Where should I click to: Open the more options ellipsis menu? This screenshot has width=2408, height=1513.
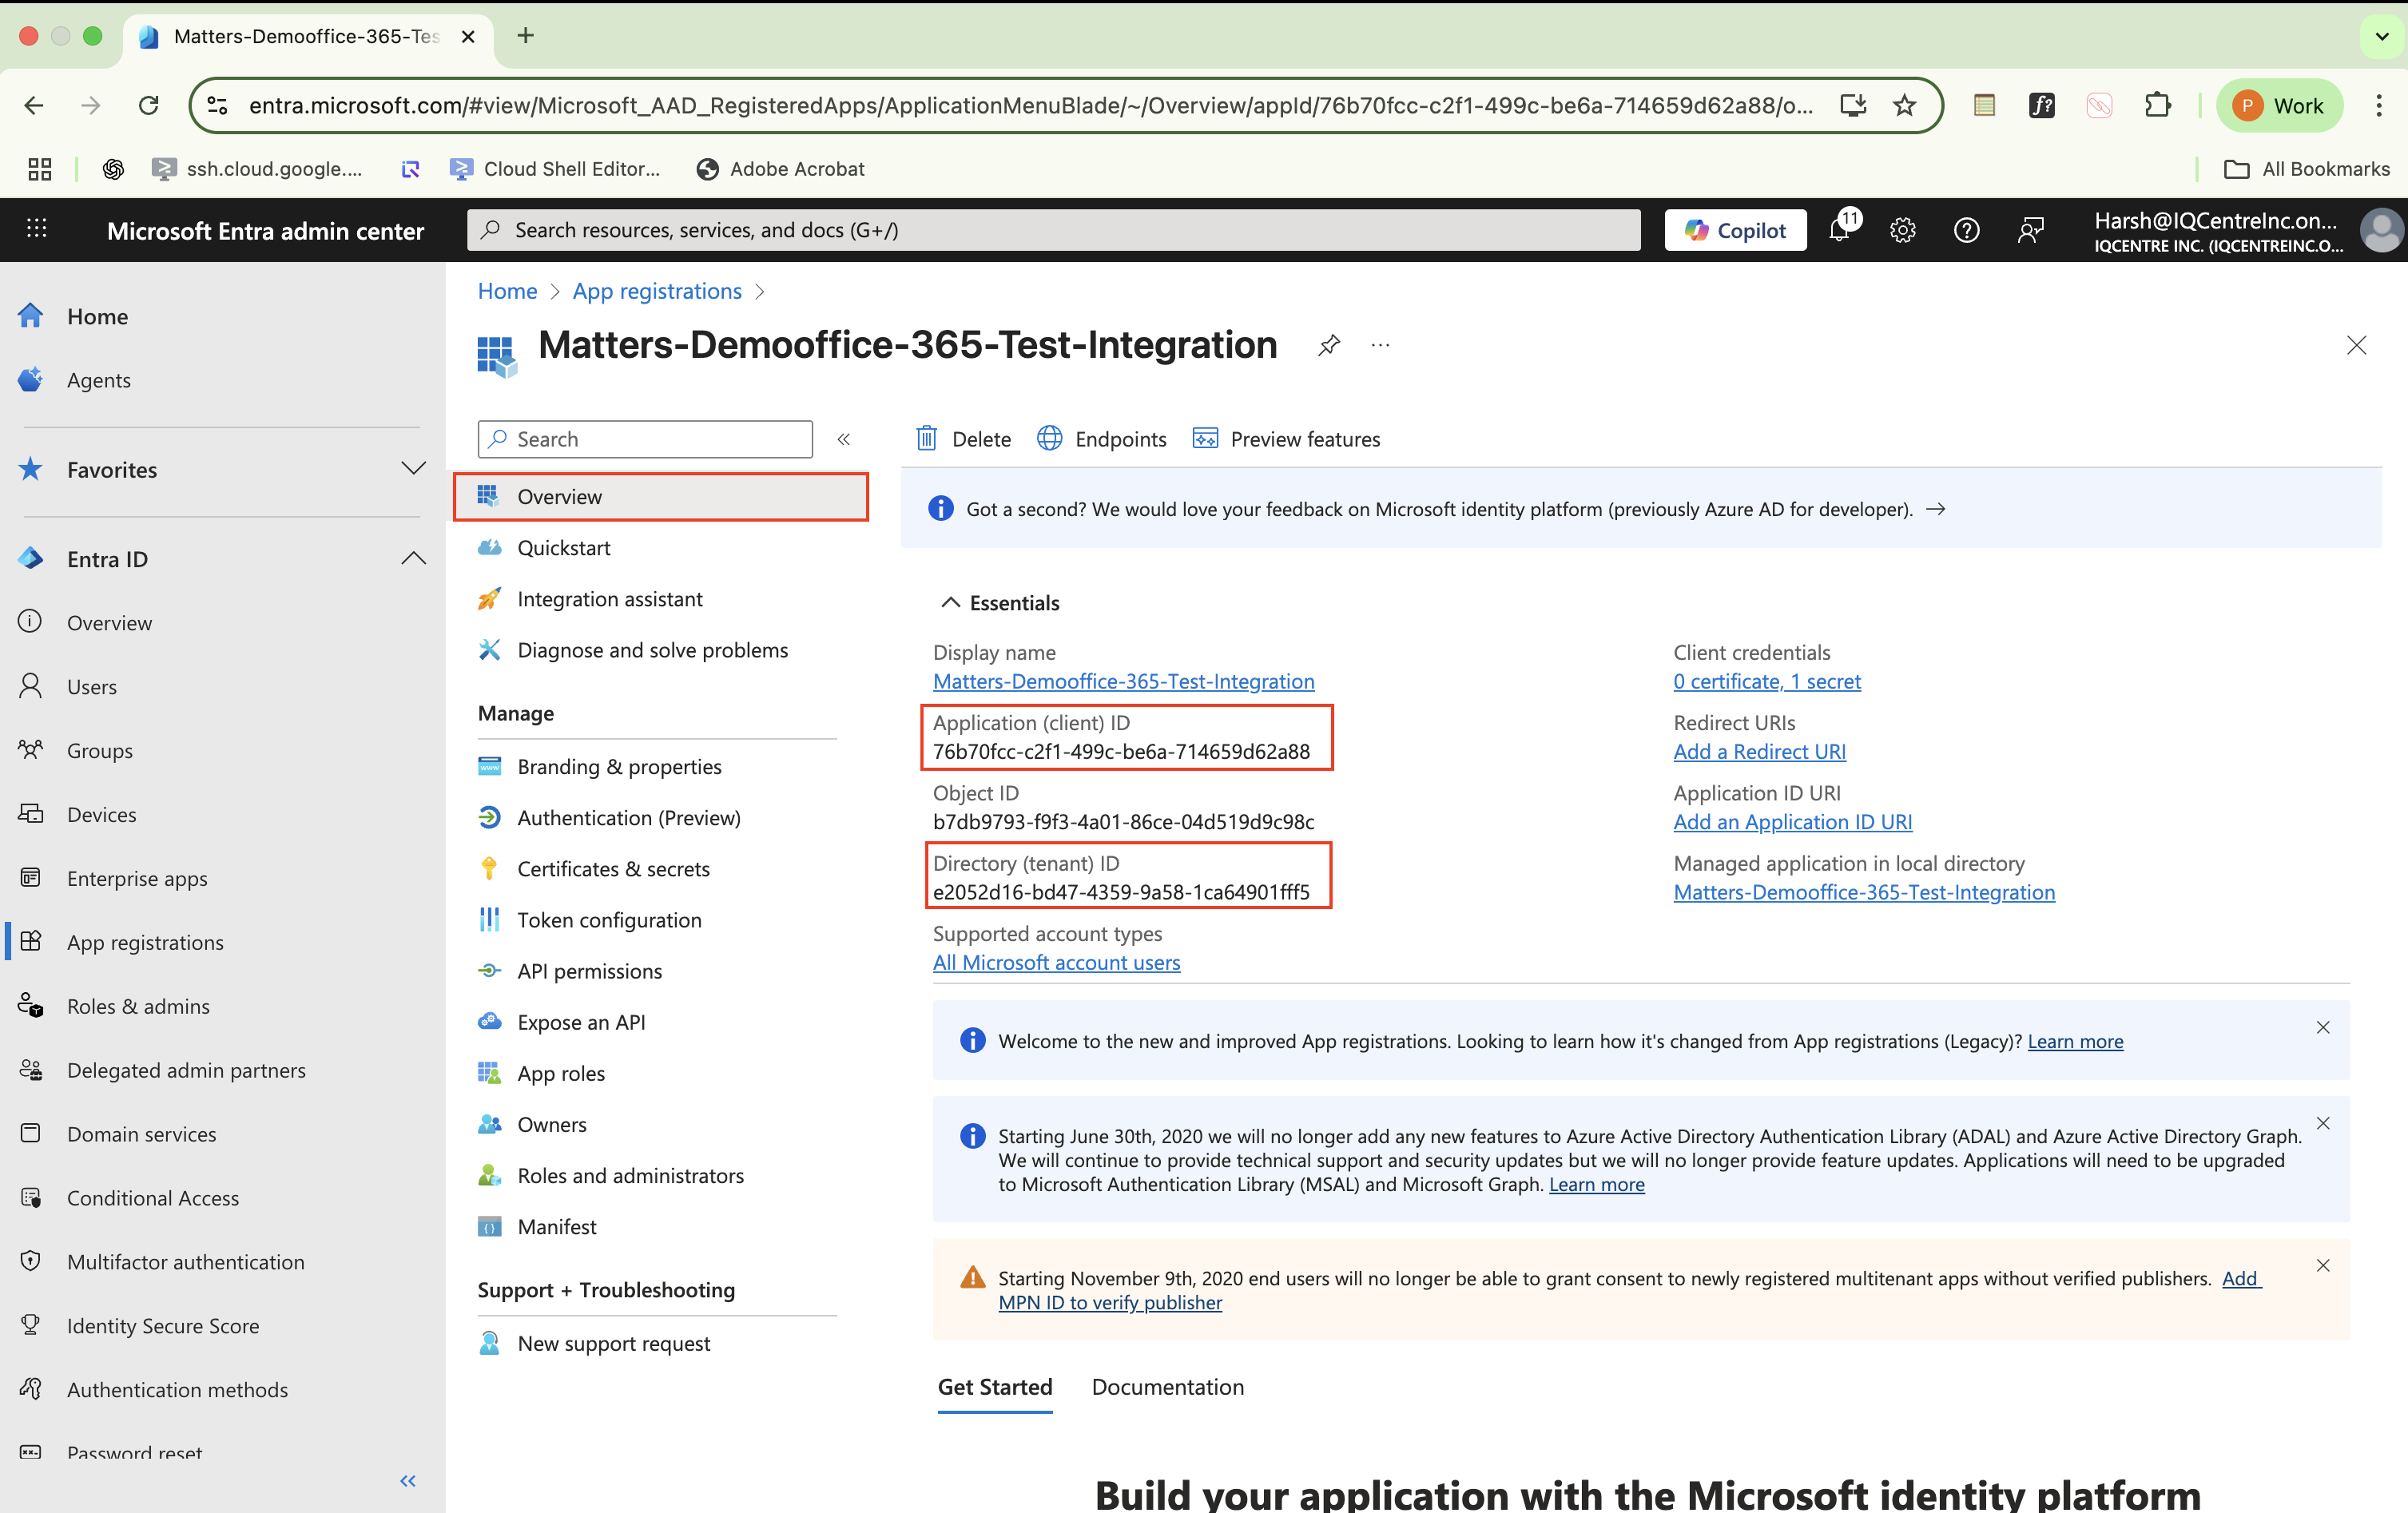click(x=1380, y=345)
